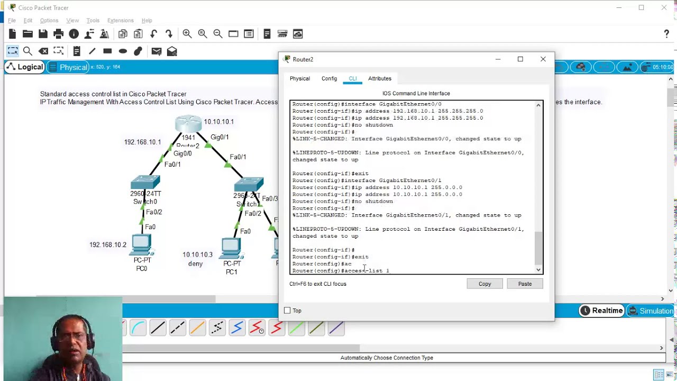Select the Delete tool icon

(43, 51)
